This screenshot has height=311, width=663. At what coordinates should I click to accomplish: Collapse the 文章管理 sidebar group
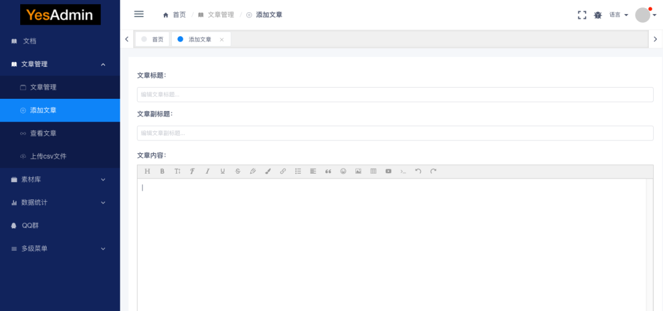click(x=60, y=64)
